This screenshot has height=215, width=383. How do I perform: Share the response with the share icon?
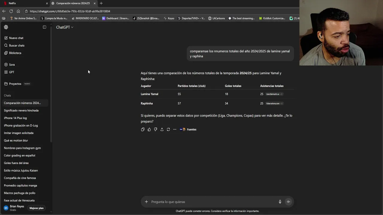pos(162,129)
